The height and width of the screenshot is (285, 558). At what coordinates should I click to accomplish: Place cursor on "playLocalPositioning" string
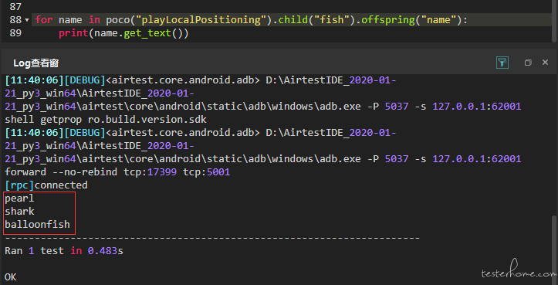[201, 20]
